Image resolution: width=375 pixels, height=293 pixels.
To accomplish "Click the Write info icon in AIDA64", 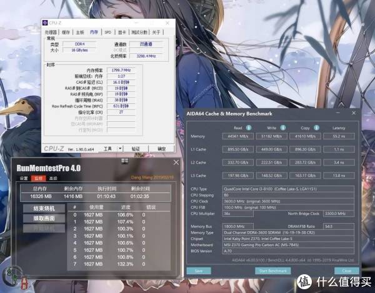I will coord(283,127).
